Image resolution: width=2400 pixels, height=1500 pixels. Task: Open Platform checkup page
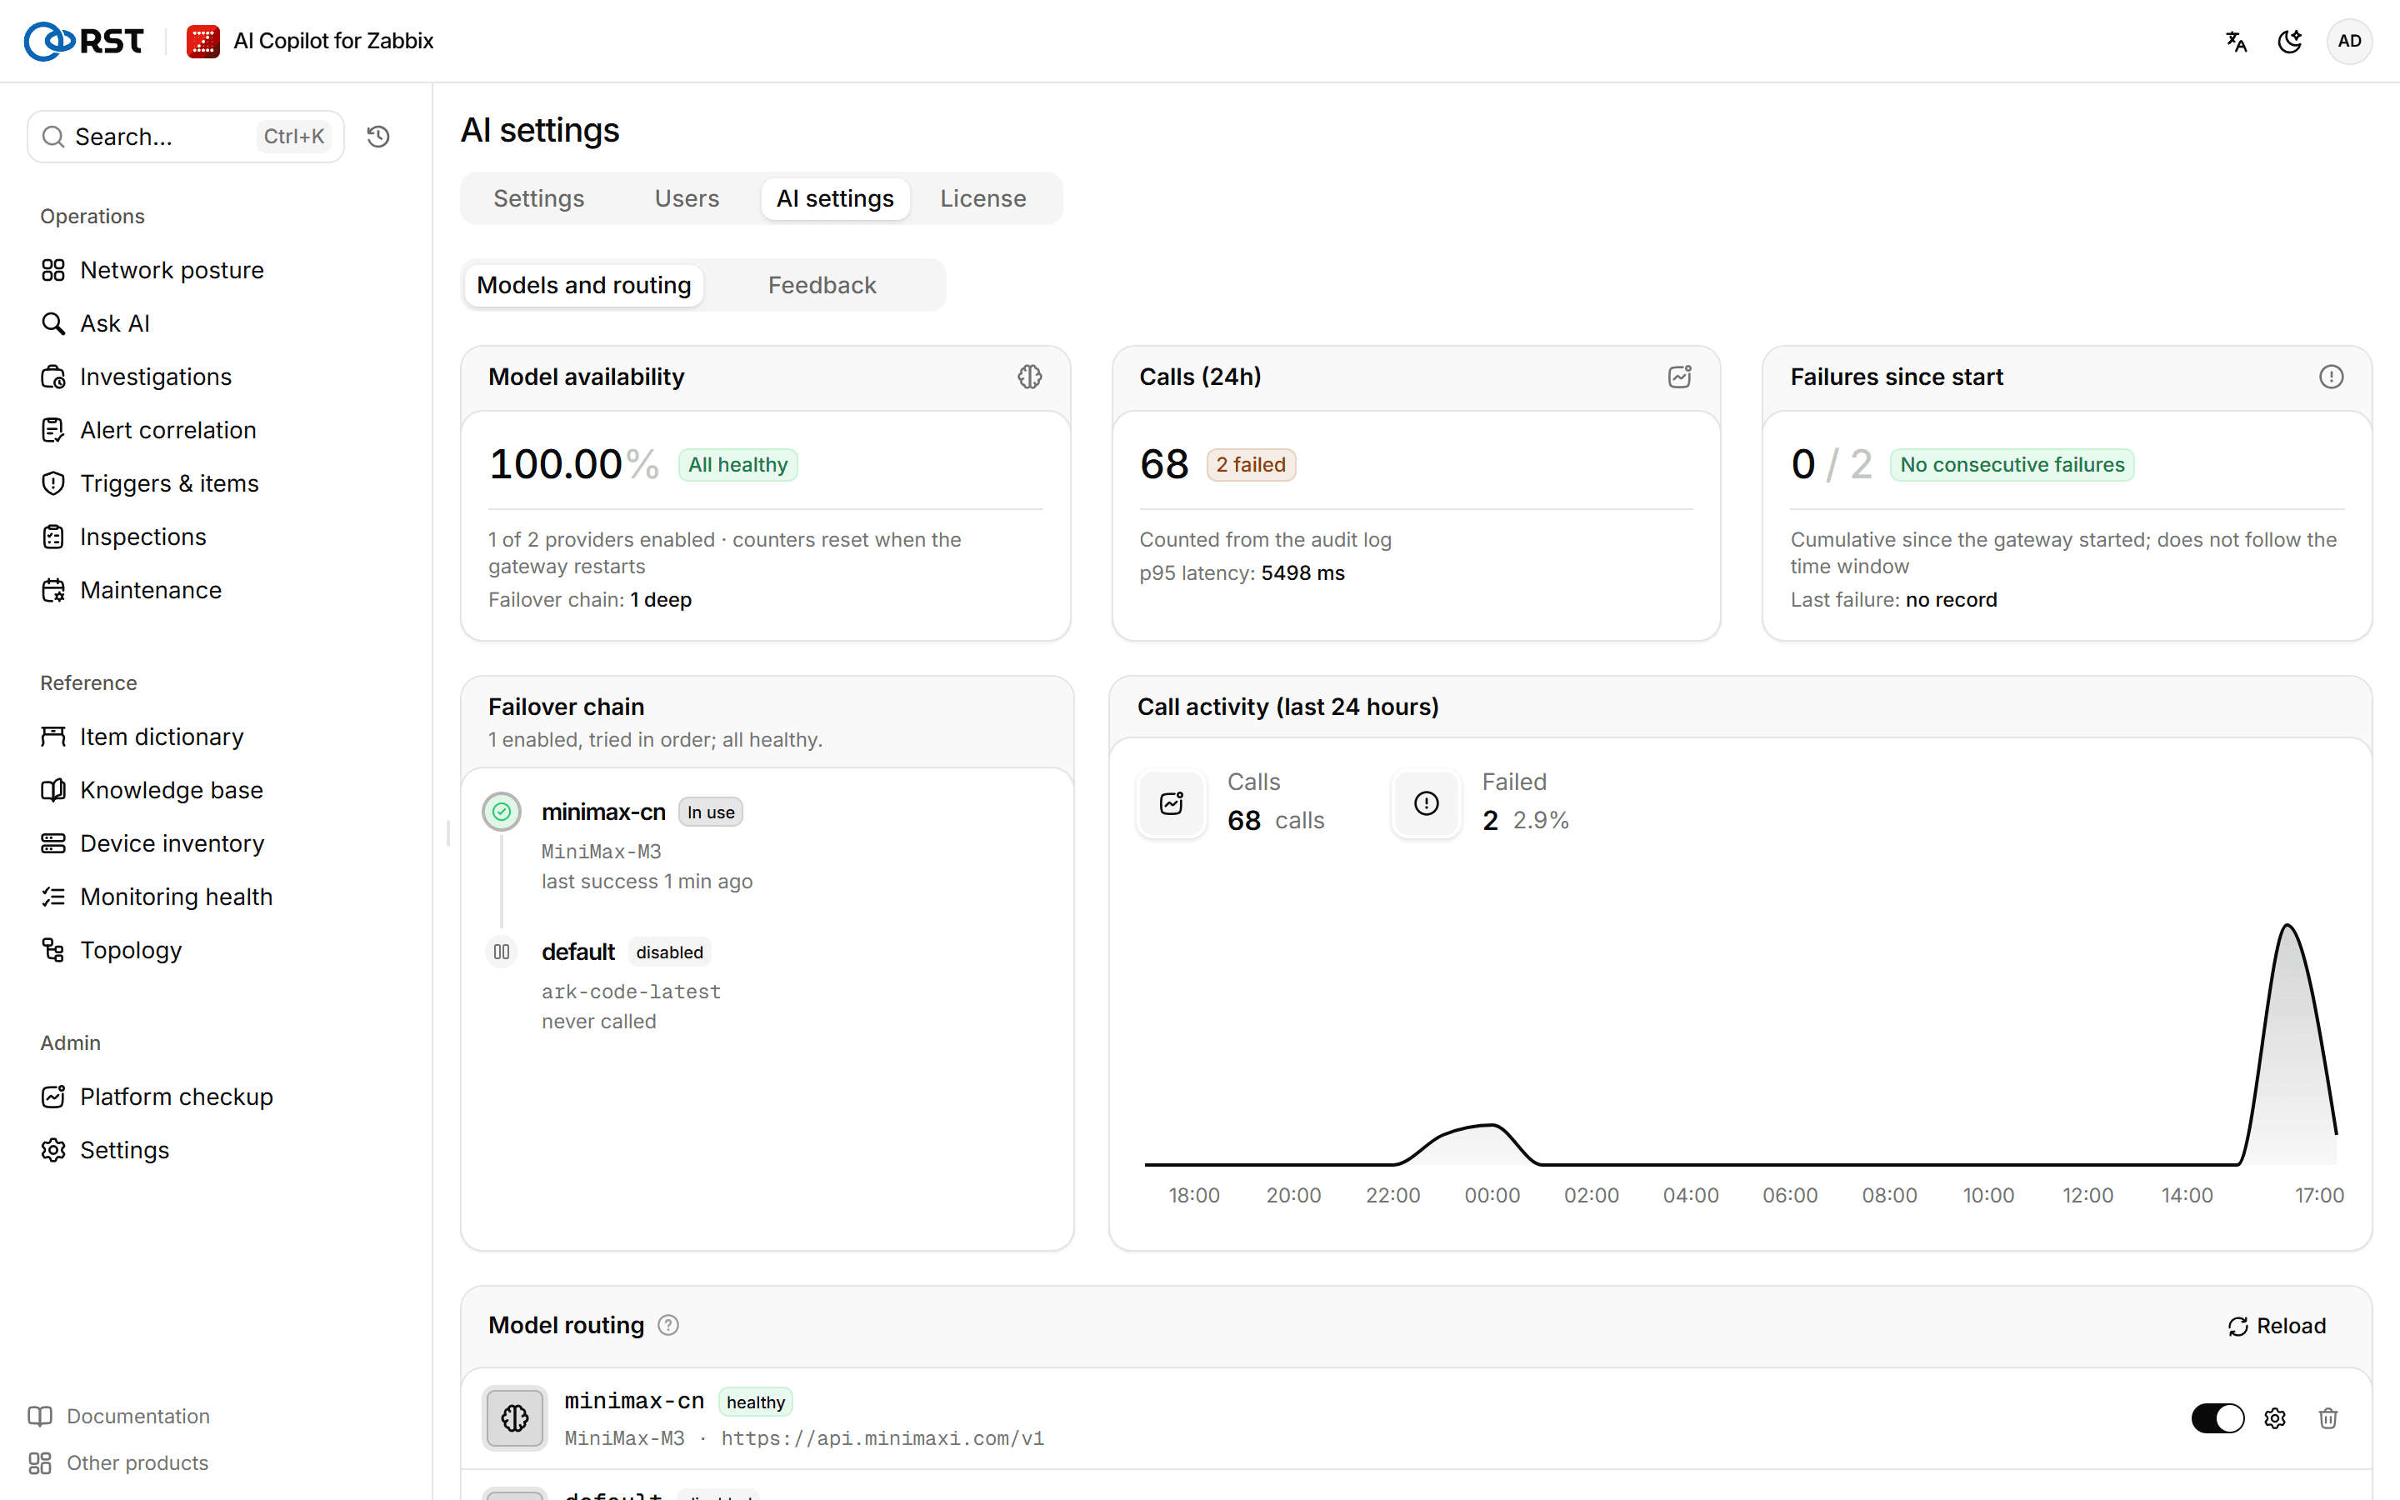tap(176, 1097)
